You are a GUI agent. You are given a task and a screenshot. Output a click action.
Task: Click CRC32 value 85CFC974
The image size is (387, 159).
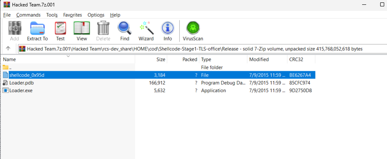coord(300,83)
